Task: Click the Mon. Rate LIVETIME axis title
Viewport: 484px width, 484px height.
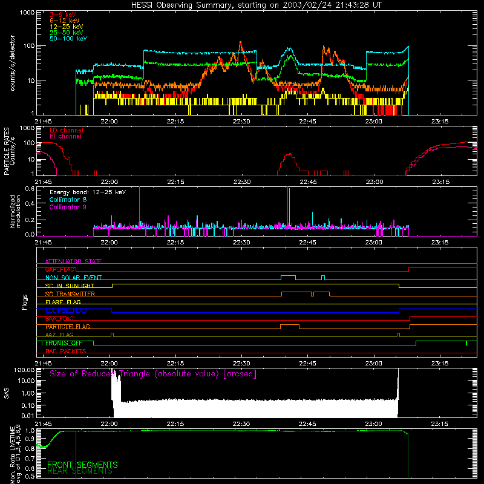Action: [15, 455]
